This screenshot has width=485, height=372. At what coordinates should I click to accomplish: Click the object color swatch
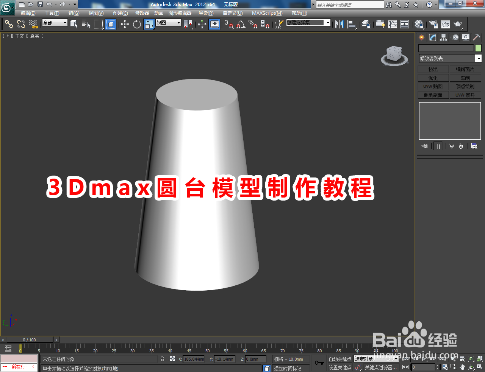(x=479, y=48)
